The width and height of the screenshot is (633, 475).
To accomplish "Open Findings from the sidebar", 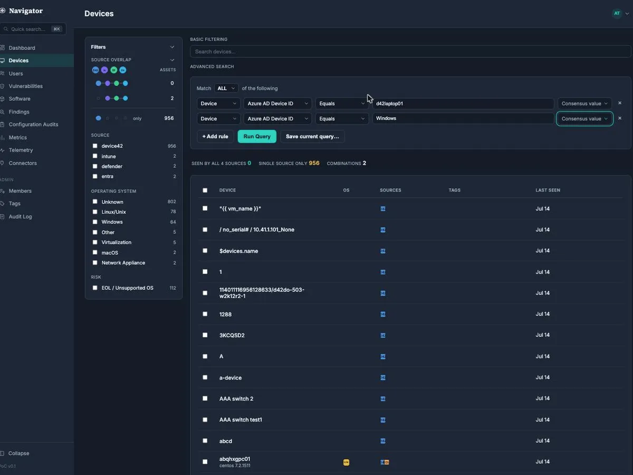I will 19,112.
